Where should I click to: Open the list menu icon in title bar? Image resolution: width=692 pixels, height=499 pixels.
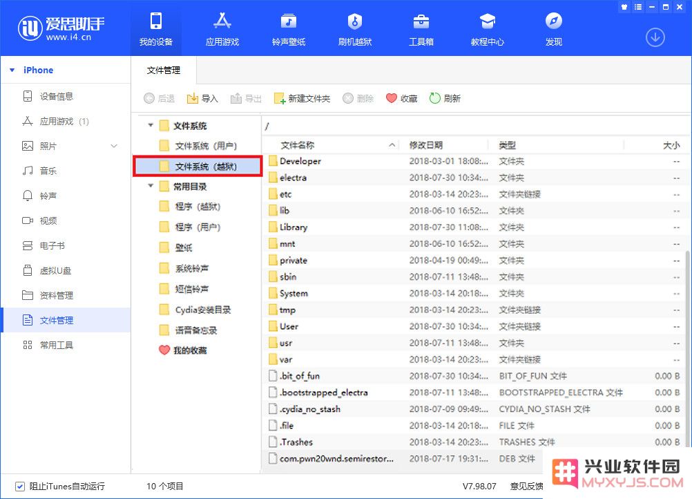(637, 7)
